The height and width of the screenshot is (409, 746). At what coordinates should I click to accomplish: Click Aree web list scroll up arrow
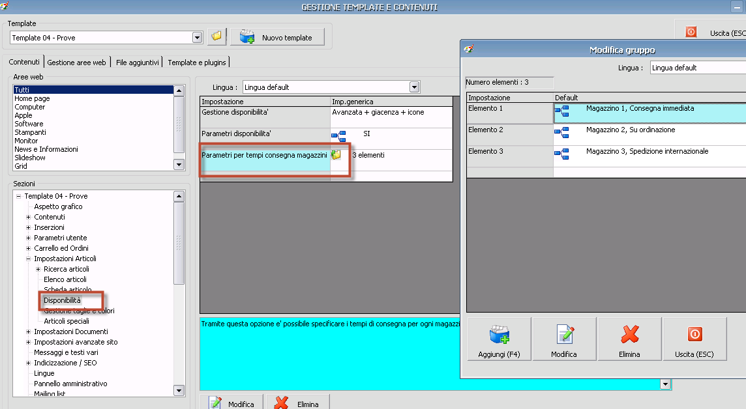[179, 91]
